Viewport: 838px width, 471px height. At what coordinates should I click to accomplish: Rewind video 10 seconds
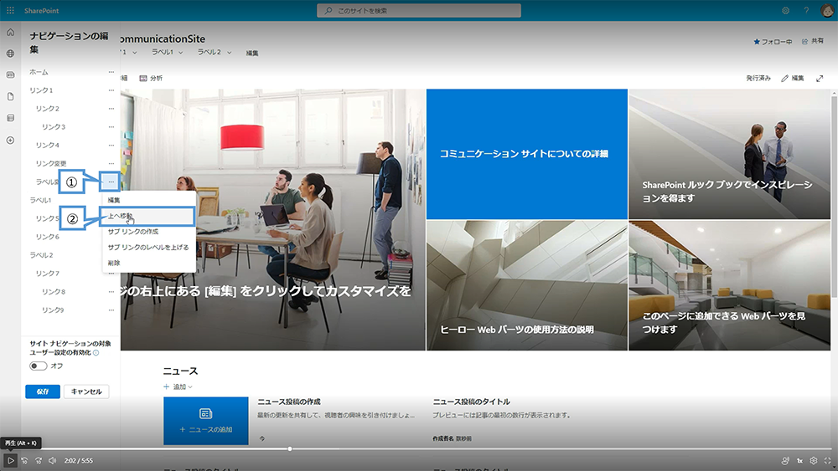[x=24, y=460]
